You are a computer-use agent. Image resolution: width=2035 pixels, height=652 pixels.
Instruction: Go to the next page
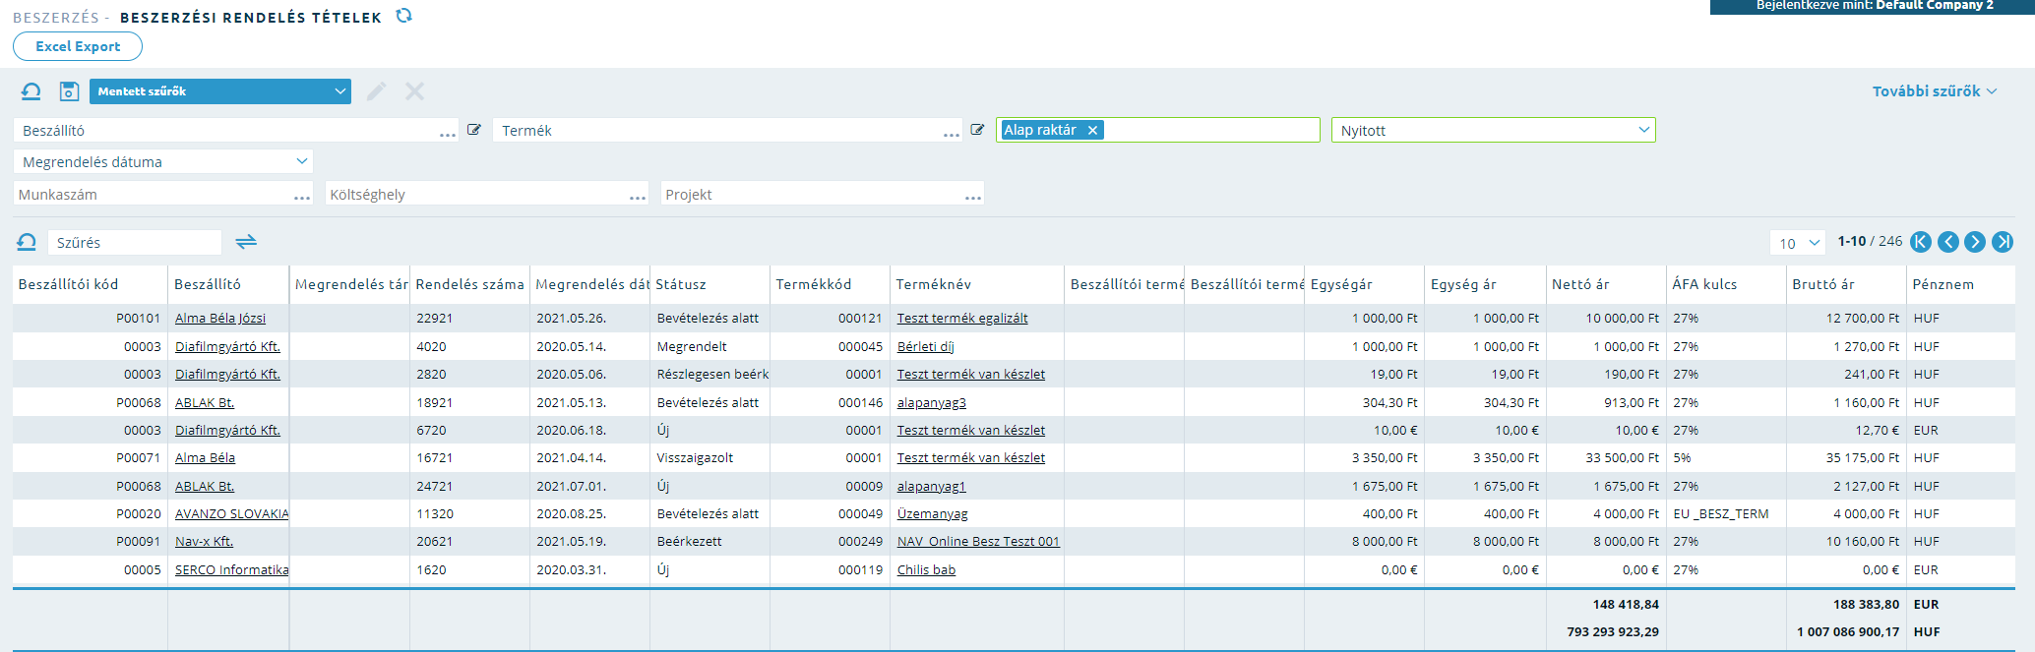1975,242
